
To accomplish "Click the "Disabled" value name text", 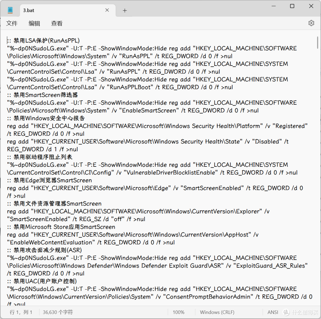I will tap(267, 142).
